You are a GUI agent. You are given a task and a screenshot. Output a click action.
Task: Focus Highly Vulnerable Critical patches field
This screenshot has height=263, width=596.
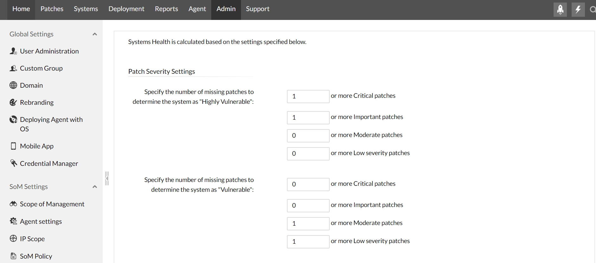tap(308, 97)
